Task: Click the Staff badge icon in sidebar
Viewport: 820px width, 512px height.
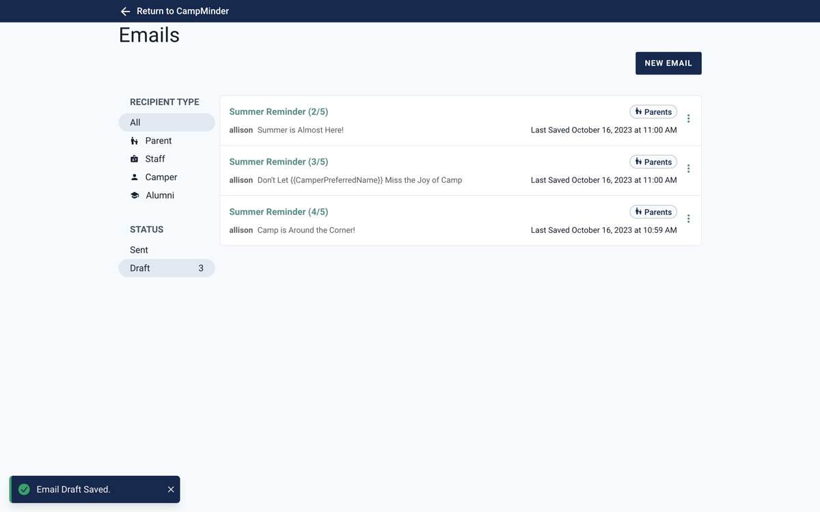Action: pos(135,159)
